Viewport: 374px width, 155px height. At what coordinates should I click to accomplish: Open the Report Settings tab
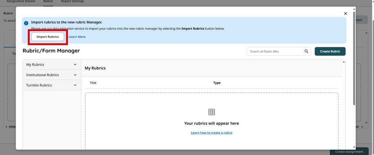click(x=72, y=1)
